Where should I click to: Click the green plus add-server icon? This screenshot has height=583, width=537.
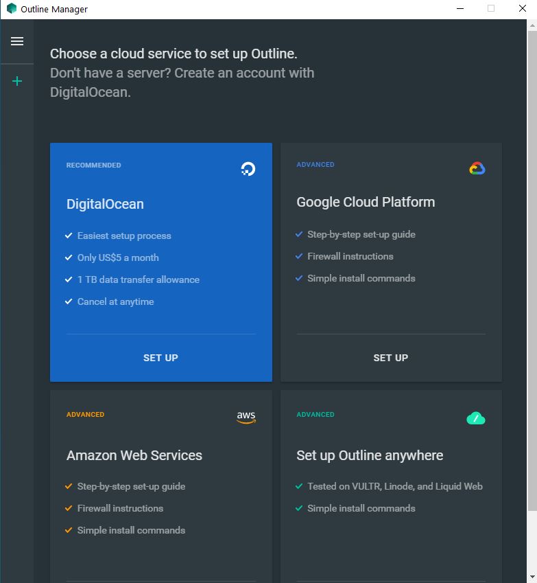point(17,81)
